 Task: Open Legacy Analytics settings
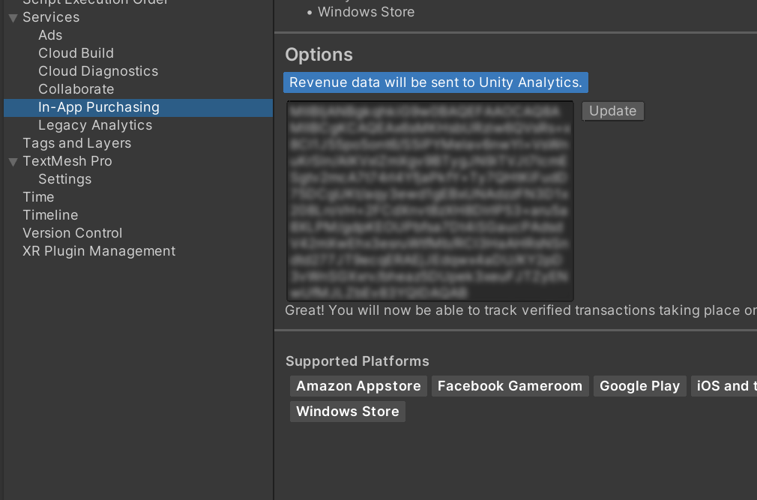click(x=95, y=125)
